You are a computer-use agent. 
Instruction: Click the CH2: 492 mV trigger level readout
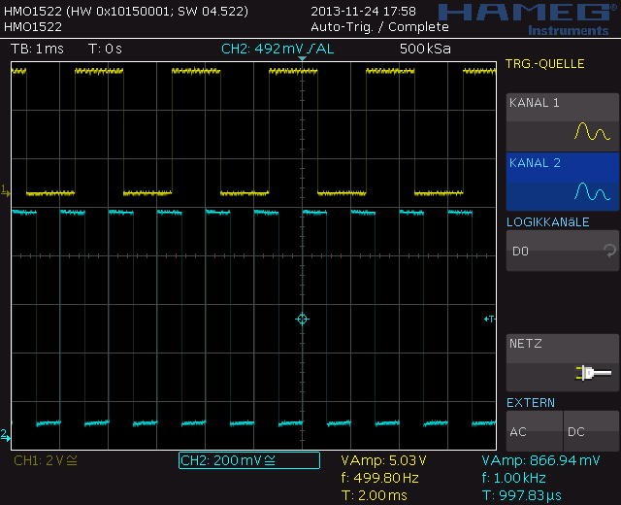pos(278,49)
